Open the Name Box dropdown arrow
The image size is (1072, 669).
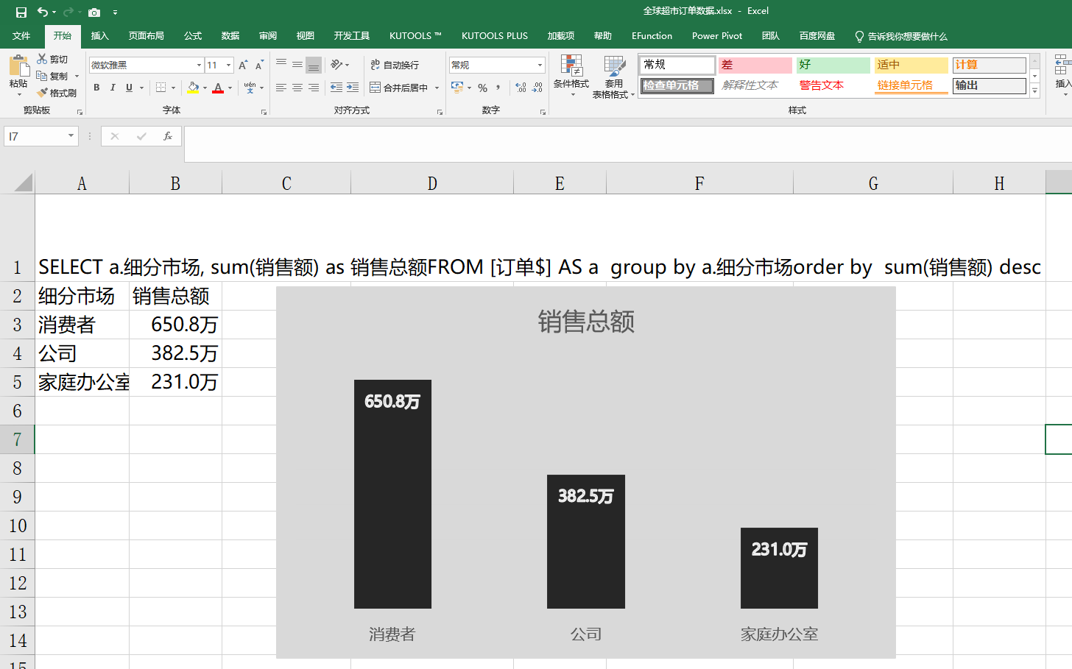coord(71,135)
